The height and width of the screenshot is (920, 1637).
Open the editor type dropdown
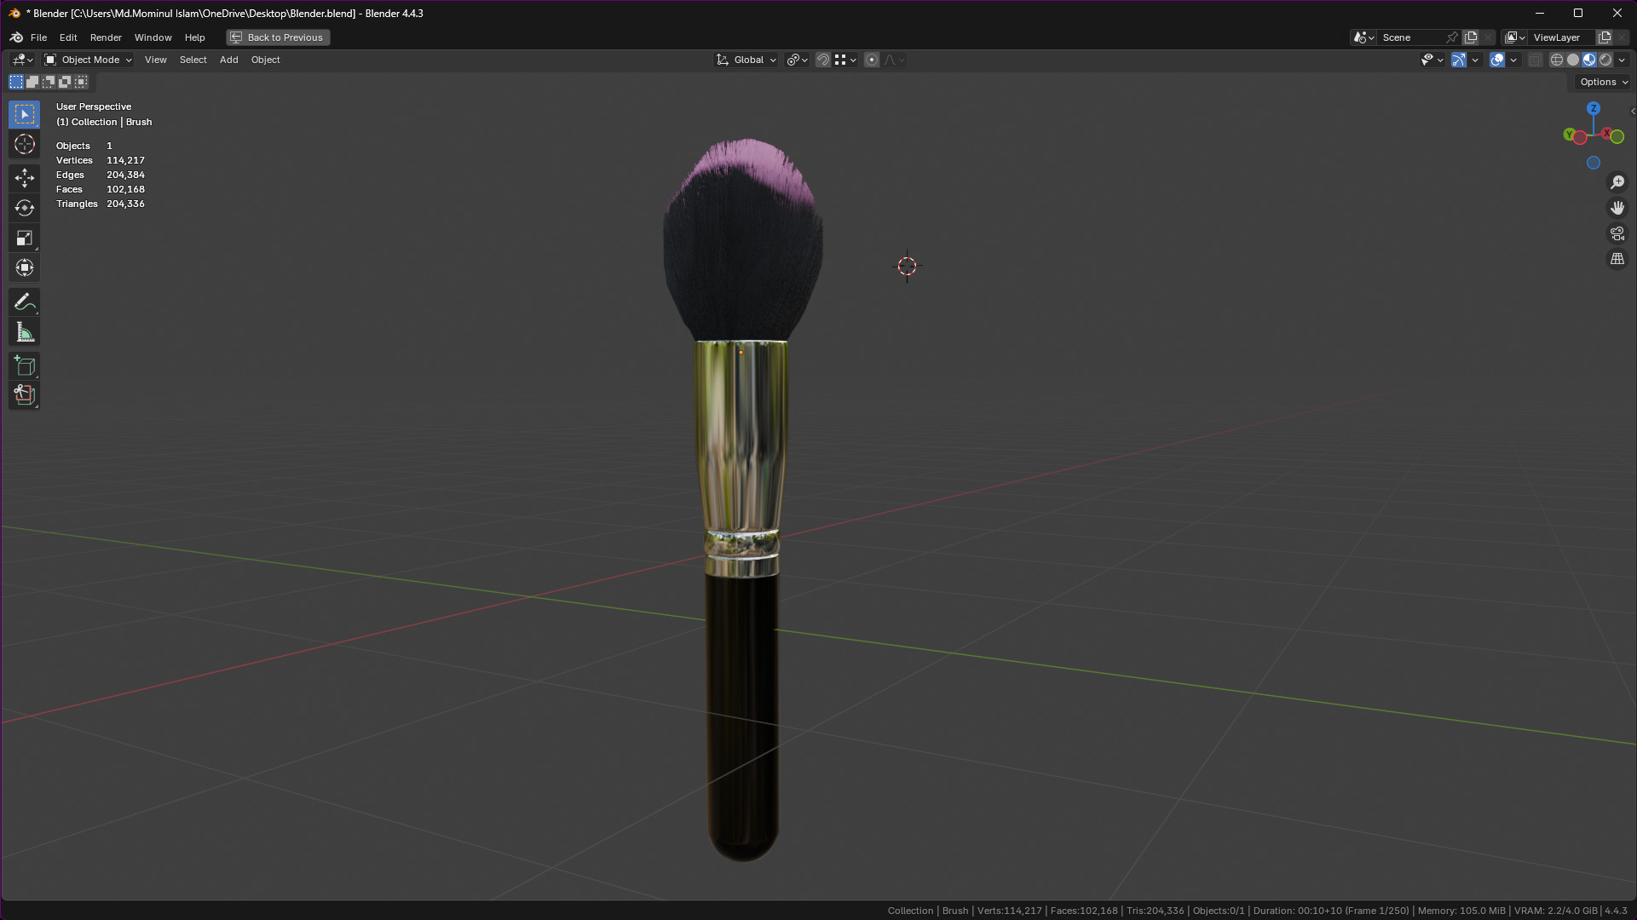[23, 60]
